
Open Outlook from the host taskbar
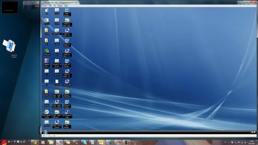pos(101,142)
